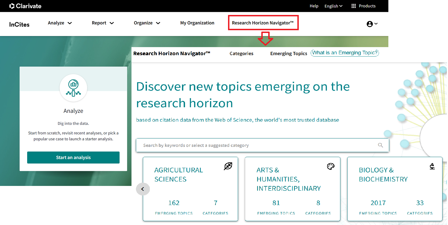
Task: Click the Analyze magnifier chart icon
Action: click(74, 88)
